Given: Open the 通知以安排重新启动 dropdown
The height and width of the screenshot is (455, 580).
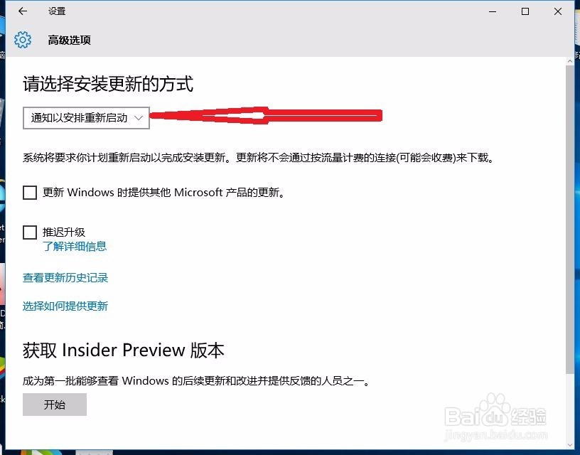Looking at the screenshot, I should (86, 118).
